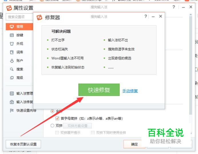Click the 打不出字 list item
Viewport: 198px width, 154px height.
(58, 40)
